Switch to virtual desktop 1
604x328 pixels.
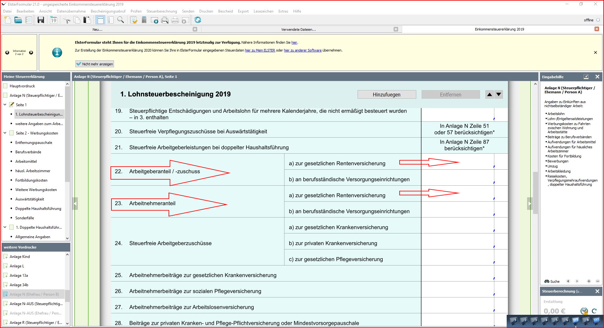click(x=514, y=321)
